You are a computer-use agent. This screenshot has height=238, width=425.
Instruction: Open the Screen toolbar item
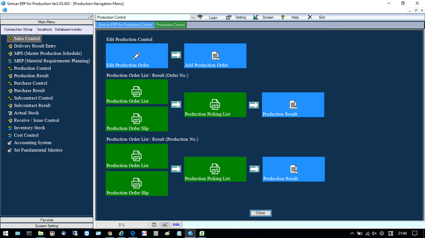(x=268, y=17)
